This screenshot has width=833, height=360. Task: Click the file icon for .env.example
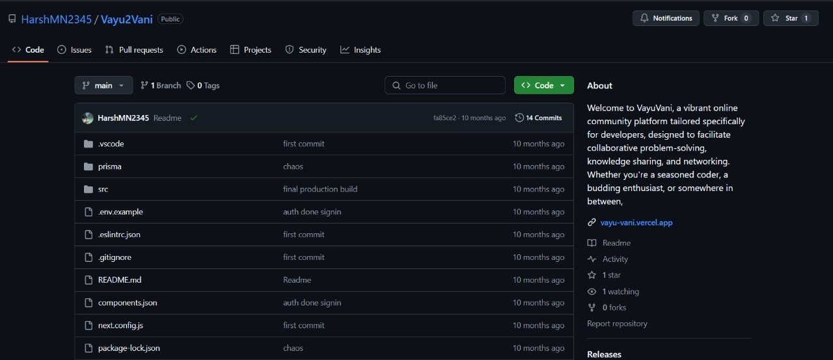pos(89,212)
